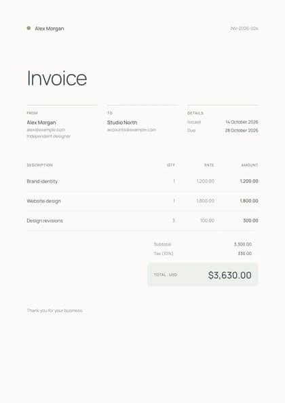The width and height of the screenshot is (285, 403).
Task: Click the 'Thank you for your business.' note
Action: [55, 311]
